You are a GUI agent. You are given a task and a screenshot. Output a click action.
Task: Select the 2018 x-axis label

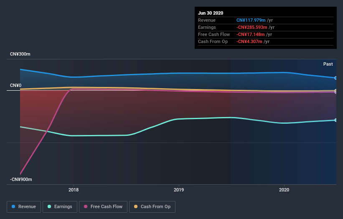pyautogui.click(x=74, y=190)
